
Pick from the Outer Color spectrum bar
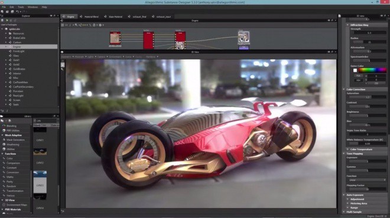click(372, 70)
